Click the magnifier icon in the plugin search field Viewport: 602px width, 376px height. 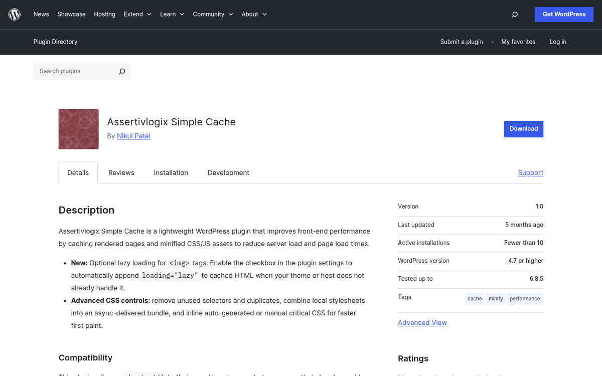coord(122,71)
